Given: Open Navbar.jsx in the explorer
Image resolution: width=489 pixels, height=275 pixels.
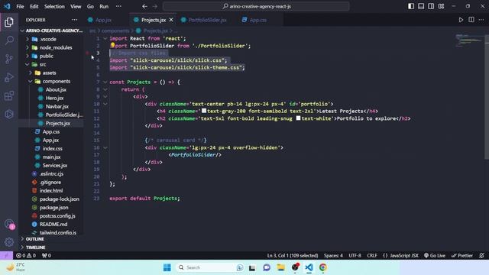Looking at the screenshot, I should [57, 106].
